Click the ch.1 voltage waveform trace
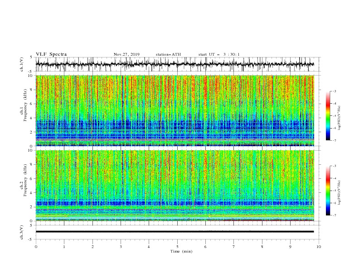359x277 pixels. 175,64
